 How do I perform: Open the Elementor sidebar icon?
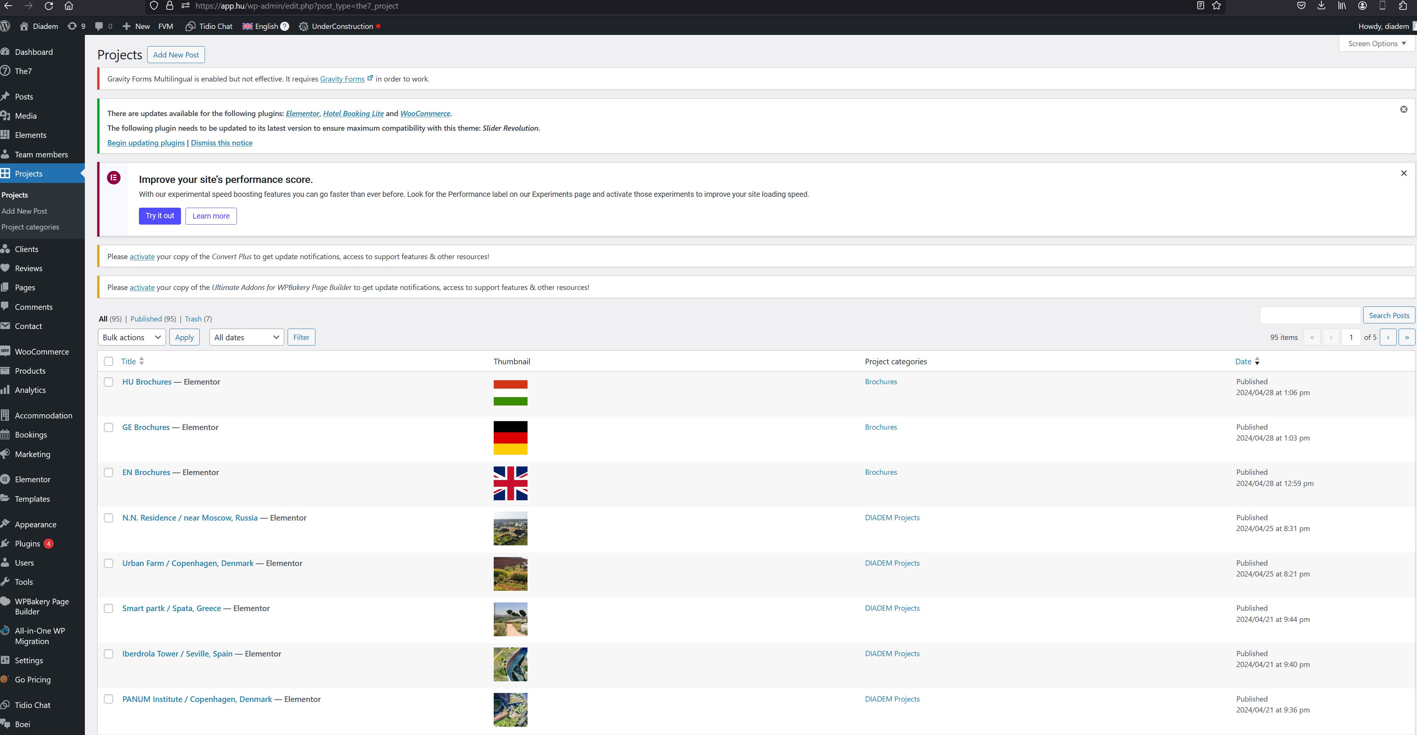6,479
